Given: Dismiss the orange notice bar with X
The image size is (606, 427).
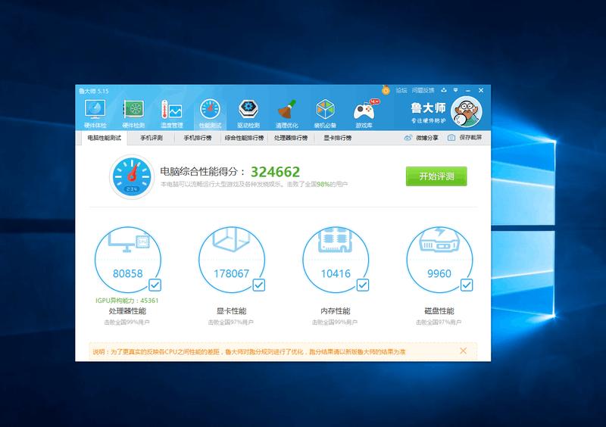Looking at the screenshot, I should [463, 351].
